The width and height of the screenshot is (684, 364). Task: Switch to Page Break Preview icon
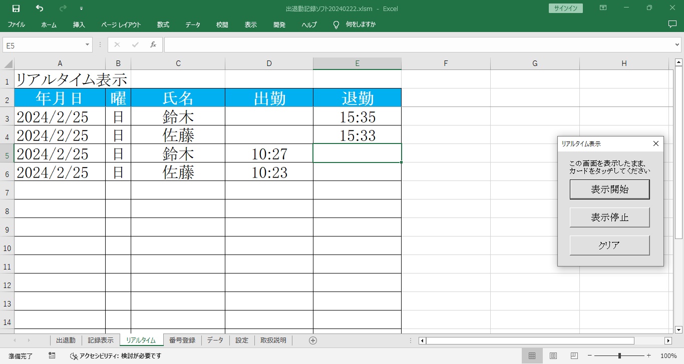point(575,356)
